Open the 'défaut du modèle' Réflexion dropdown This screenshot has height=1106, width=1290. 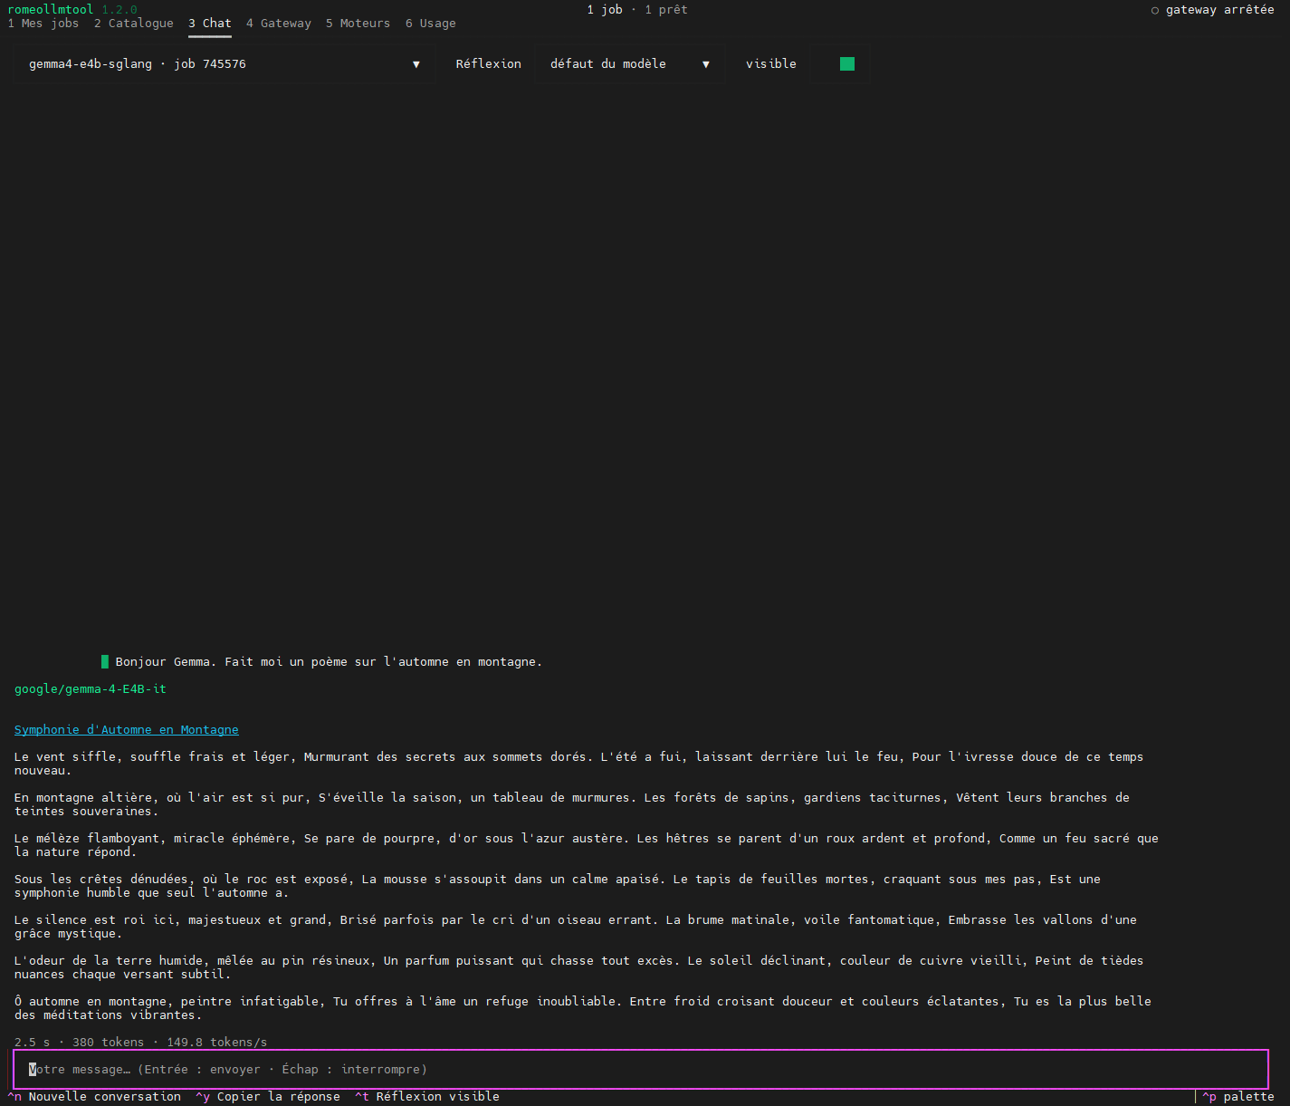pyautogui.click(x=630, y=64)
